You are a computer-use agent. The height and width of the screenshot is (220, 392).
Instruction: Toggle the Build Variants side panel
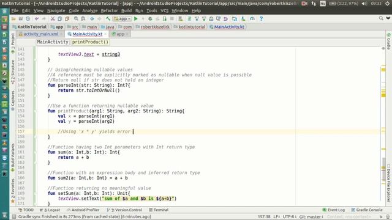pyautogui.click(x=13, y=157)
